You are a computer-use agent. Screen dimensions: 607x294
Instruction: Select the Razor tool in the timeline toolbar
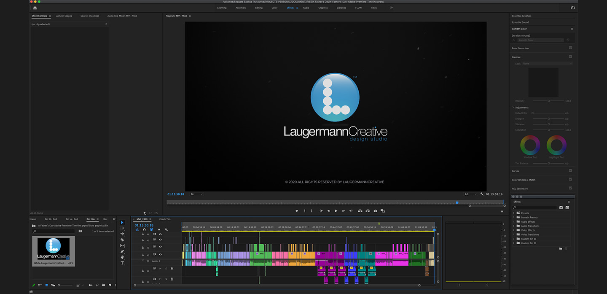pyautogui.click(x=122, y=240)
